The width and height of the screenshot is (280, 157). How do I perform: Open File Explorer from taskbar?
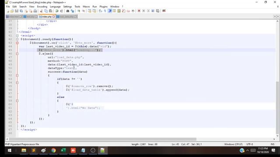(24, 150)
